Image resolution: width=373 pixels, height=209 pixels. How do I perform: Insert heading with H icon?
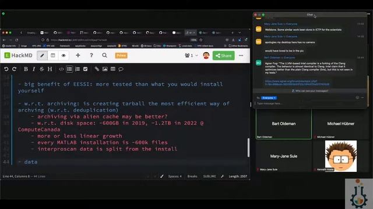(x=50, y=69)
